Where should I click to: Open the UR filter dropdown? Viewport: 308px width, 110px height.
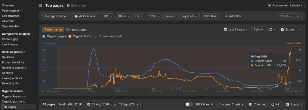tap(139, 16)
